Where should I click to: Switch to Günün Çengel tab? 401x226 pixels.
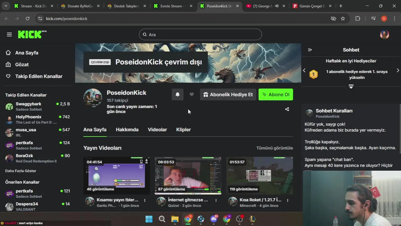click(312, 6)
